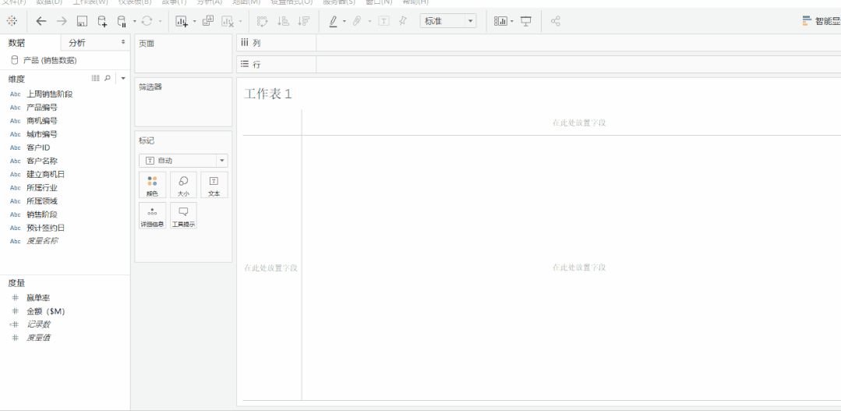Switch to the 数据 pane tab
The width and height of the screenshot is (841, 411).
point(16,43)
